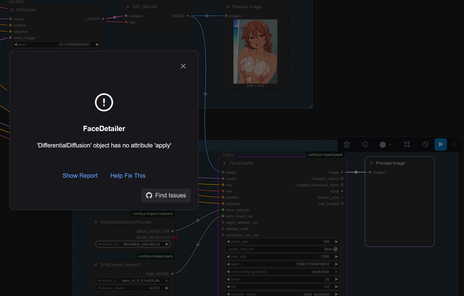
Task: Delete selected node with trash icon
Action: pyautogui.click(x=346, y=144)
